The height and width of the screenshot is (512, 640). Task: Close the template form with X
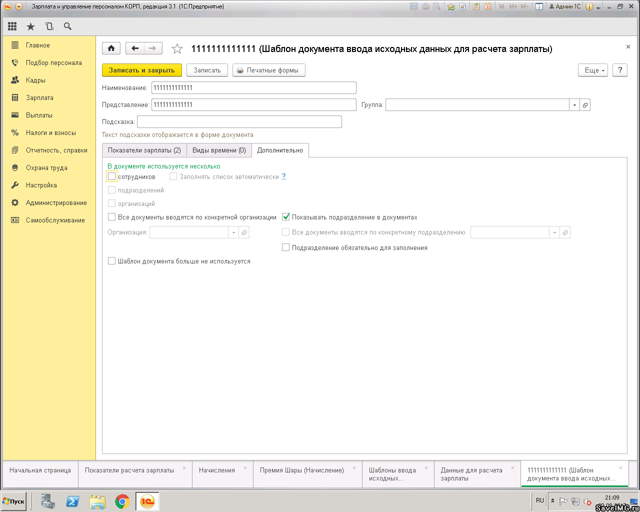point(628,46)
